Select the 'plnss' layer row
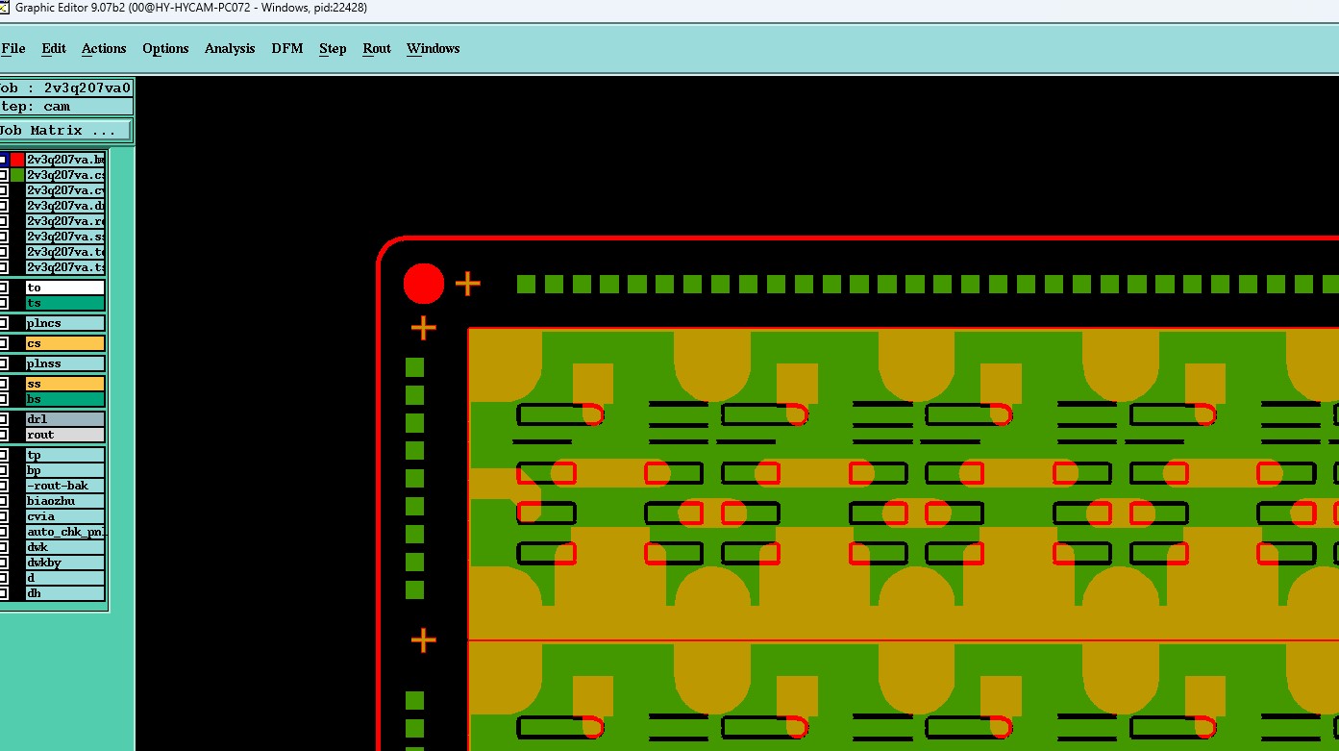1339x751 pixels. pos(65,363)
